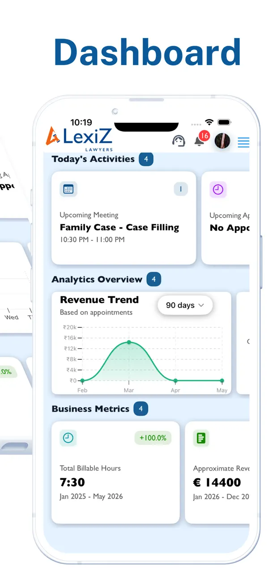Viewport: 268px width, 583px height.
Task: Tap the LexiZ Lawyers logo
Action: [79, 139]
